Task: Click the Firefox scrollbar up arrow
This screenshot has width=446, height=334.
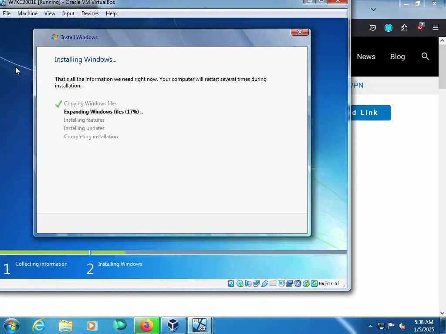Action: tap(443, 40)
